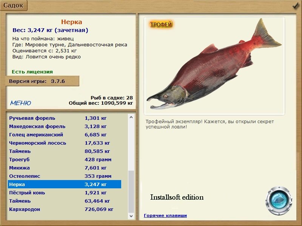Click the ТРОФЕЙ trophy badge
The width and height of the screenshot is (302, 226).
click(x=161, y=24)
